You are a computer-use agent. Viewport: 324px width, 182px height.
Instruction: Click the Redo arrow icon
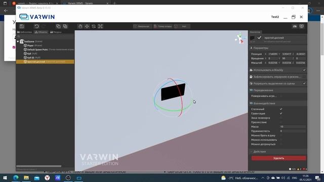44,26
